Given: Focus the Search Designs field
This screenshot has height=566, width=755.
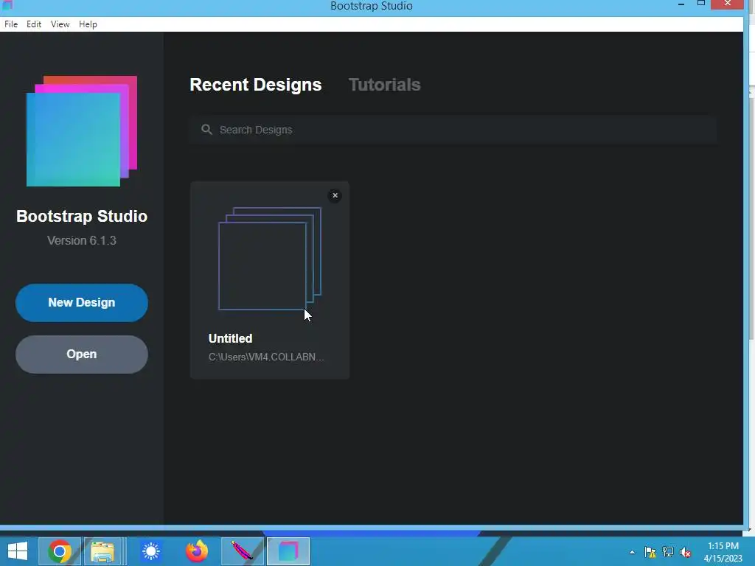Looking at the screenshot, I should pos(453,130).
